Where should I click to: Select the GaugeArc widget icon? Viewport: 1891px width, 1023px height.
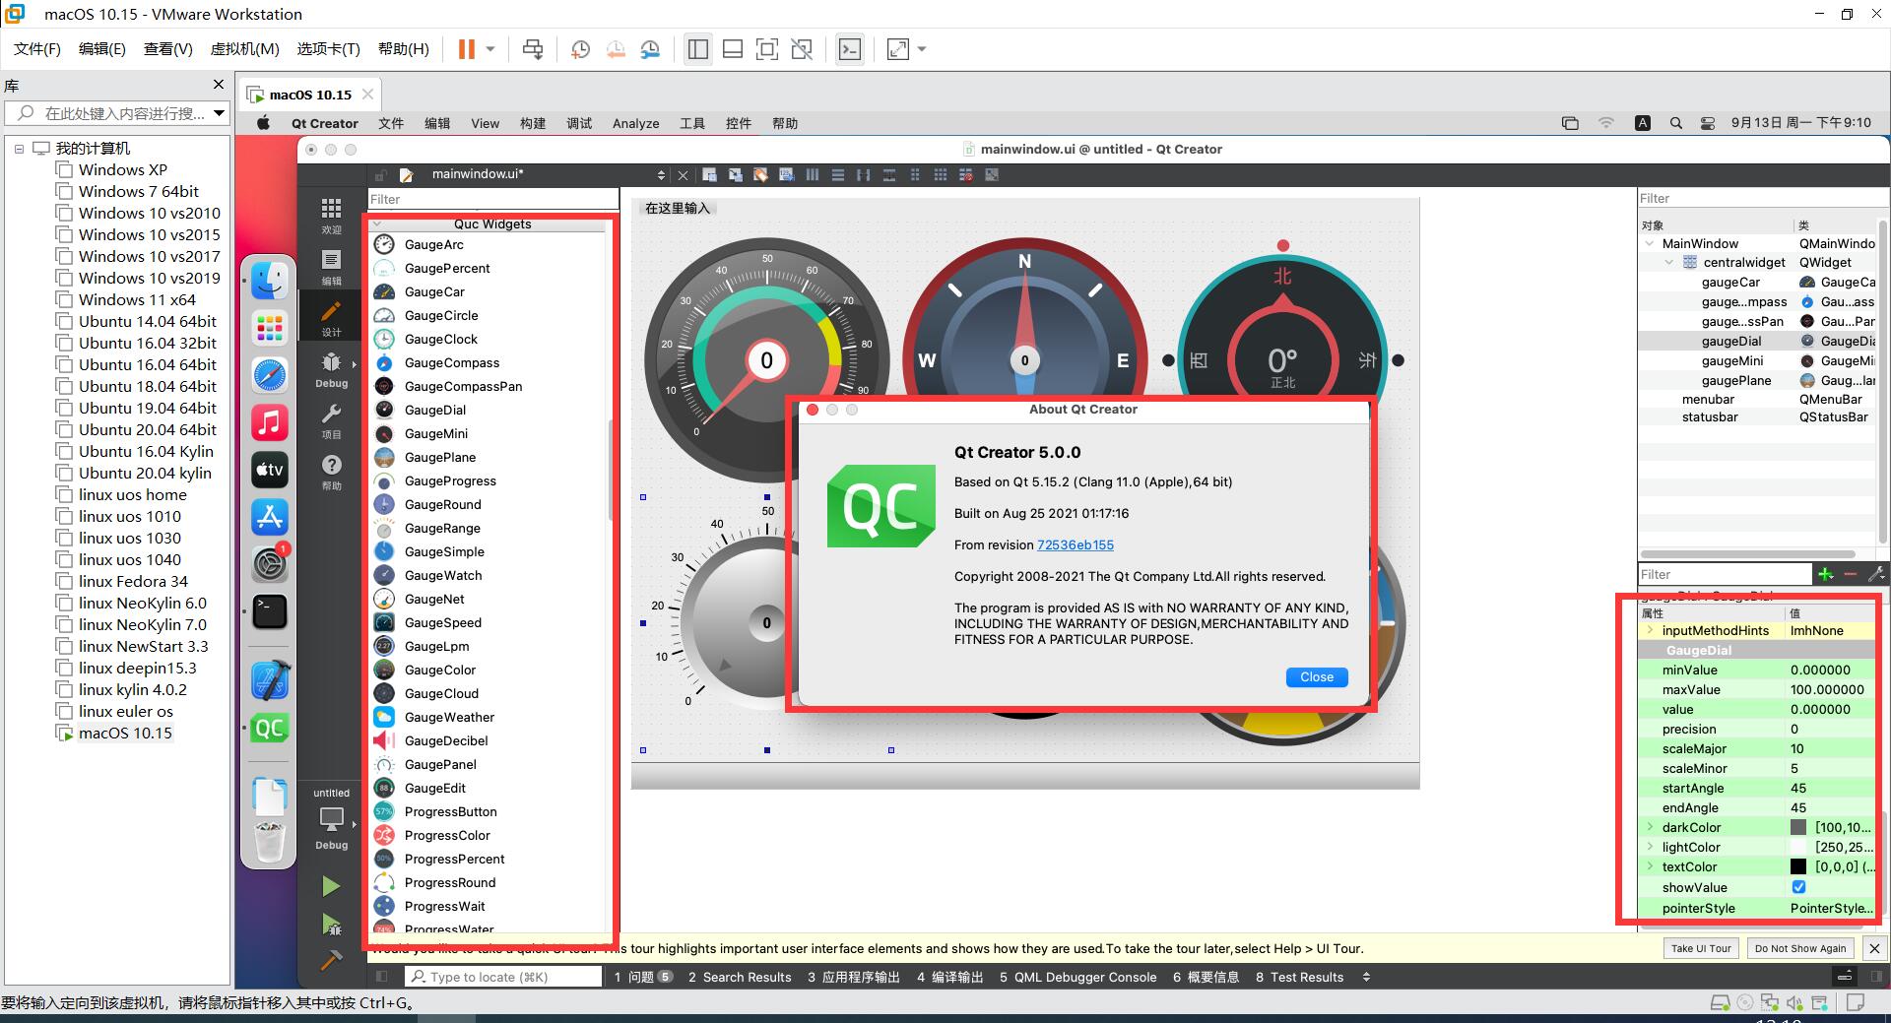pyautogui.click(x=384, y=244)
